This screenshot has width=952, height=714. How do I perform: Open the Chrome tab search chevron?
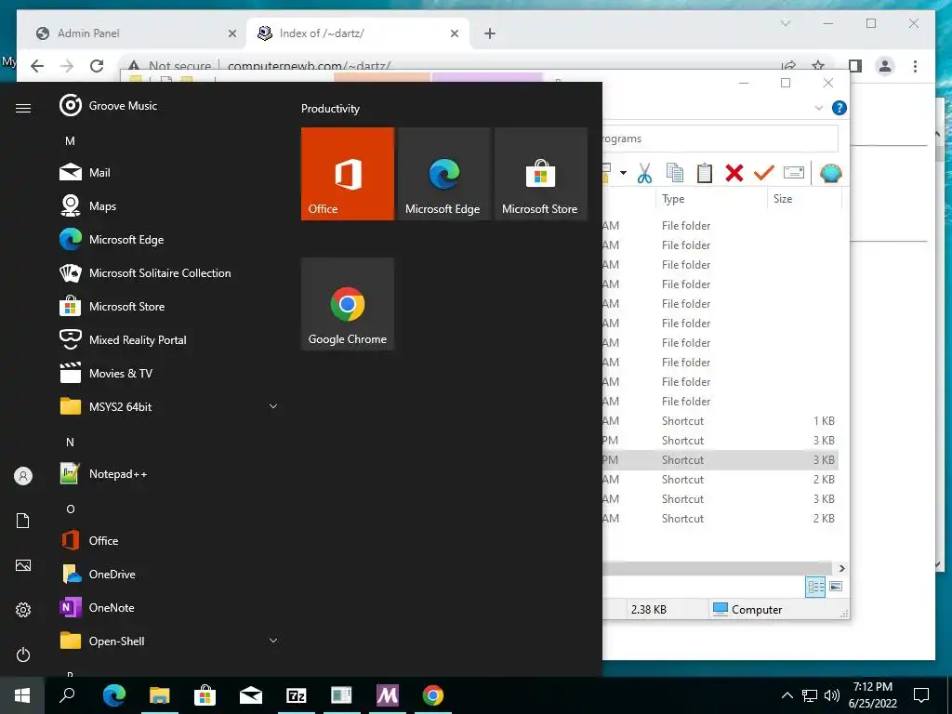coord(785,23)
